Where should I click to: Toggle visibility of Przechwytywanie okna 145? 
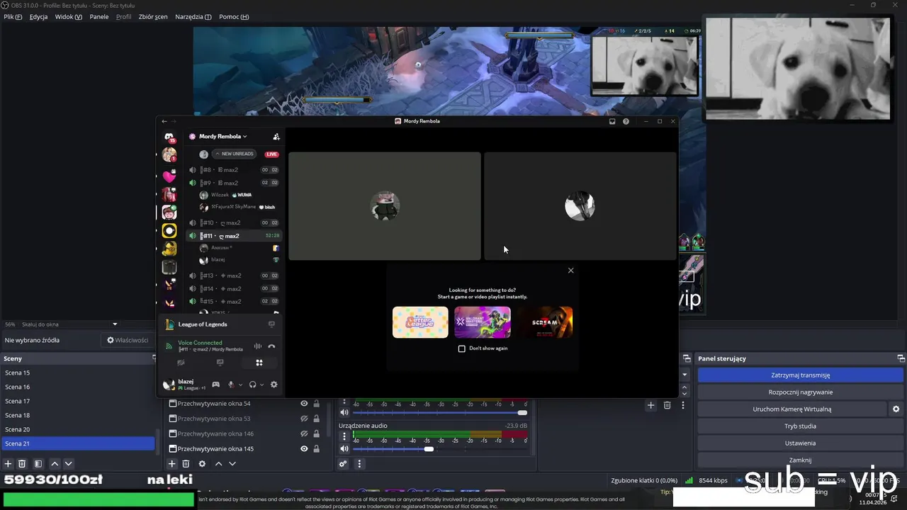[304, 448]
